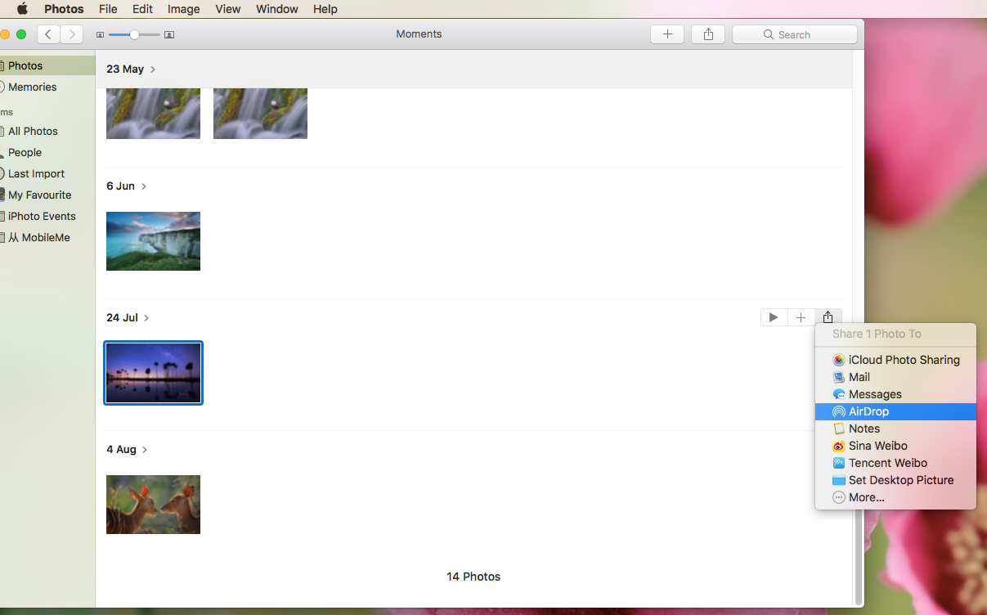Select the deer photo thumbnail
Screen dimensions: 987x615
153,505
